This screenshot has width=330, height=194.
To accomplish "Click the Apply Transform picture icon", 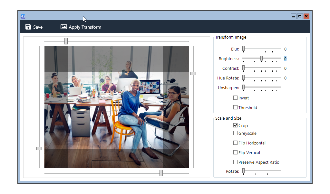I will point(64,27).
